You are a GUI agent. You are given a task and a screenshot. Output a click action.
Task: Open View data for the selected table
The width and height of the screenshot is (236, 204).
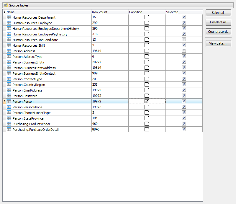point(218,43)
